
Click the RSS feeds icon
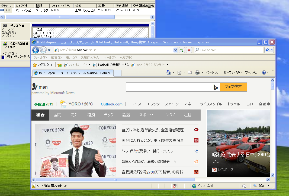[x=179, y=72]
